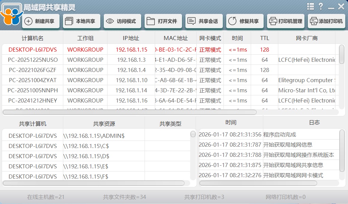Click the 添加打印机 icon
This screenshot has width=348, height=204.
(x=314, y=21)
